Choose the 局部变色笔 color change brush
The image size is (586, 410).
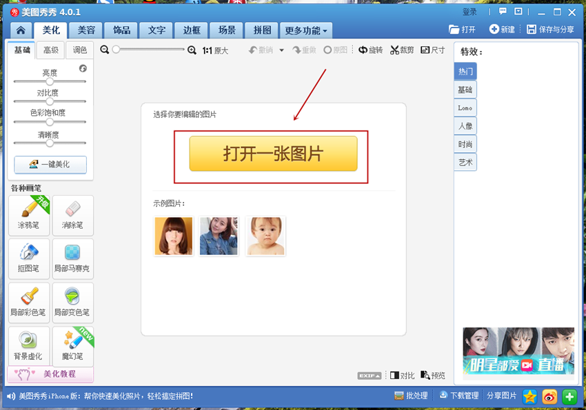[73, 303]
